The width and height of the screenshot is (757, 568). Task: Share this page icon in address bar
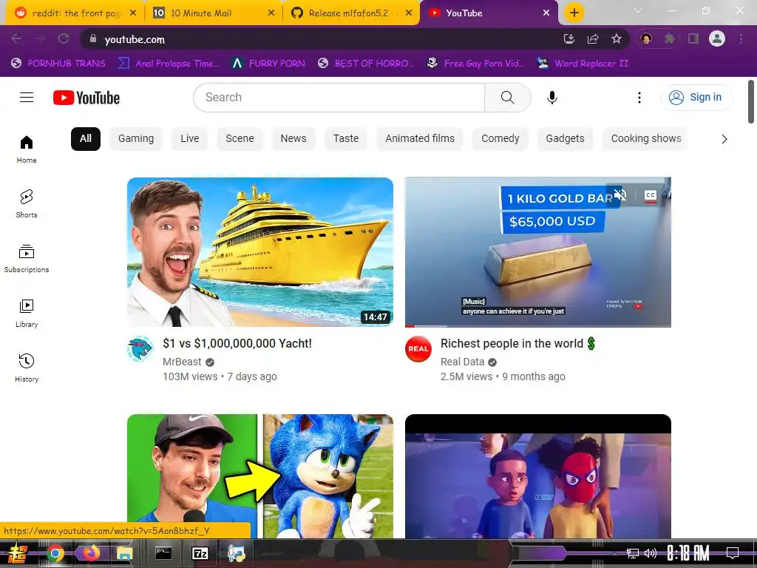(593, 39)
